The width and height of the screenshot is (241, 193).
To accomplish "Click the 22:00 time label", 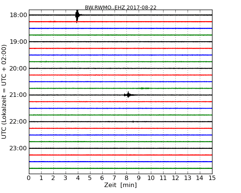I will point(18,122).
